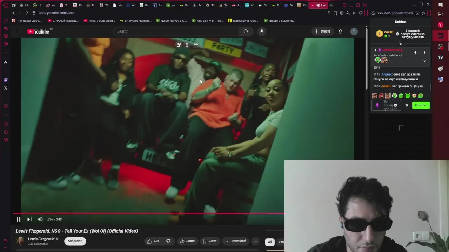Open Lewis Fitzgerald channel avatar
449x252 pixels.
point(20,241)
